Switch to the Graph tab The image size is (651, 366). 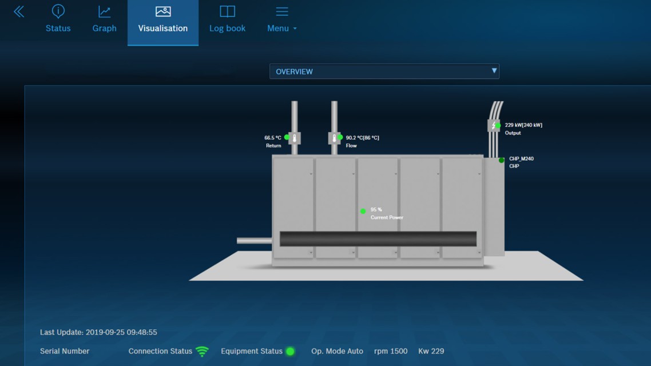pos(104,19)
